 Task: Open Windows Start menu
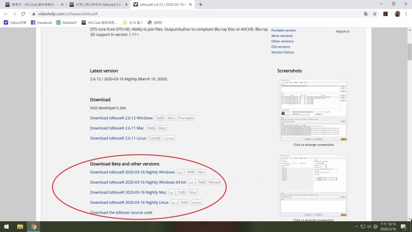[6, 227]
